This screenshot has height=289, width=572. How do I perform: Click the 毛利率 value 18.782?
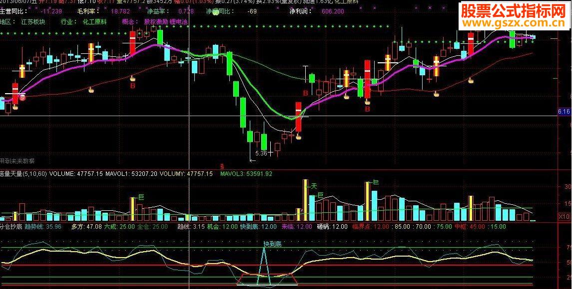click(120, 11)
